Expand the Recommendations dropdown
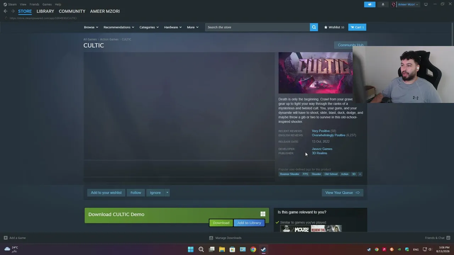This screenshot has height=255, width=454. (x=119, y=27)
